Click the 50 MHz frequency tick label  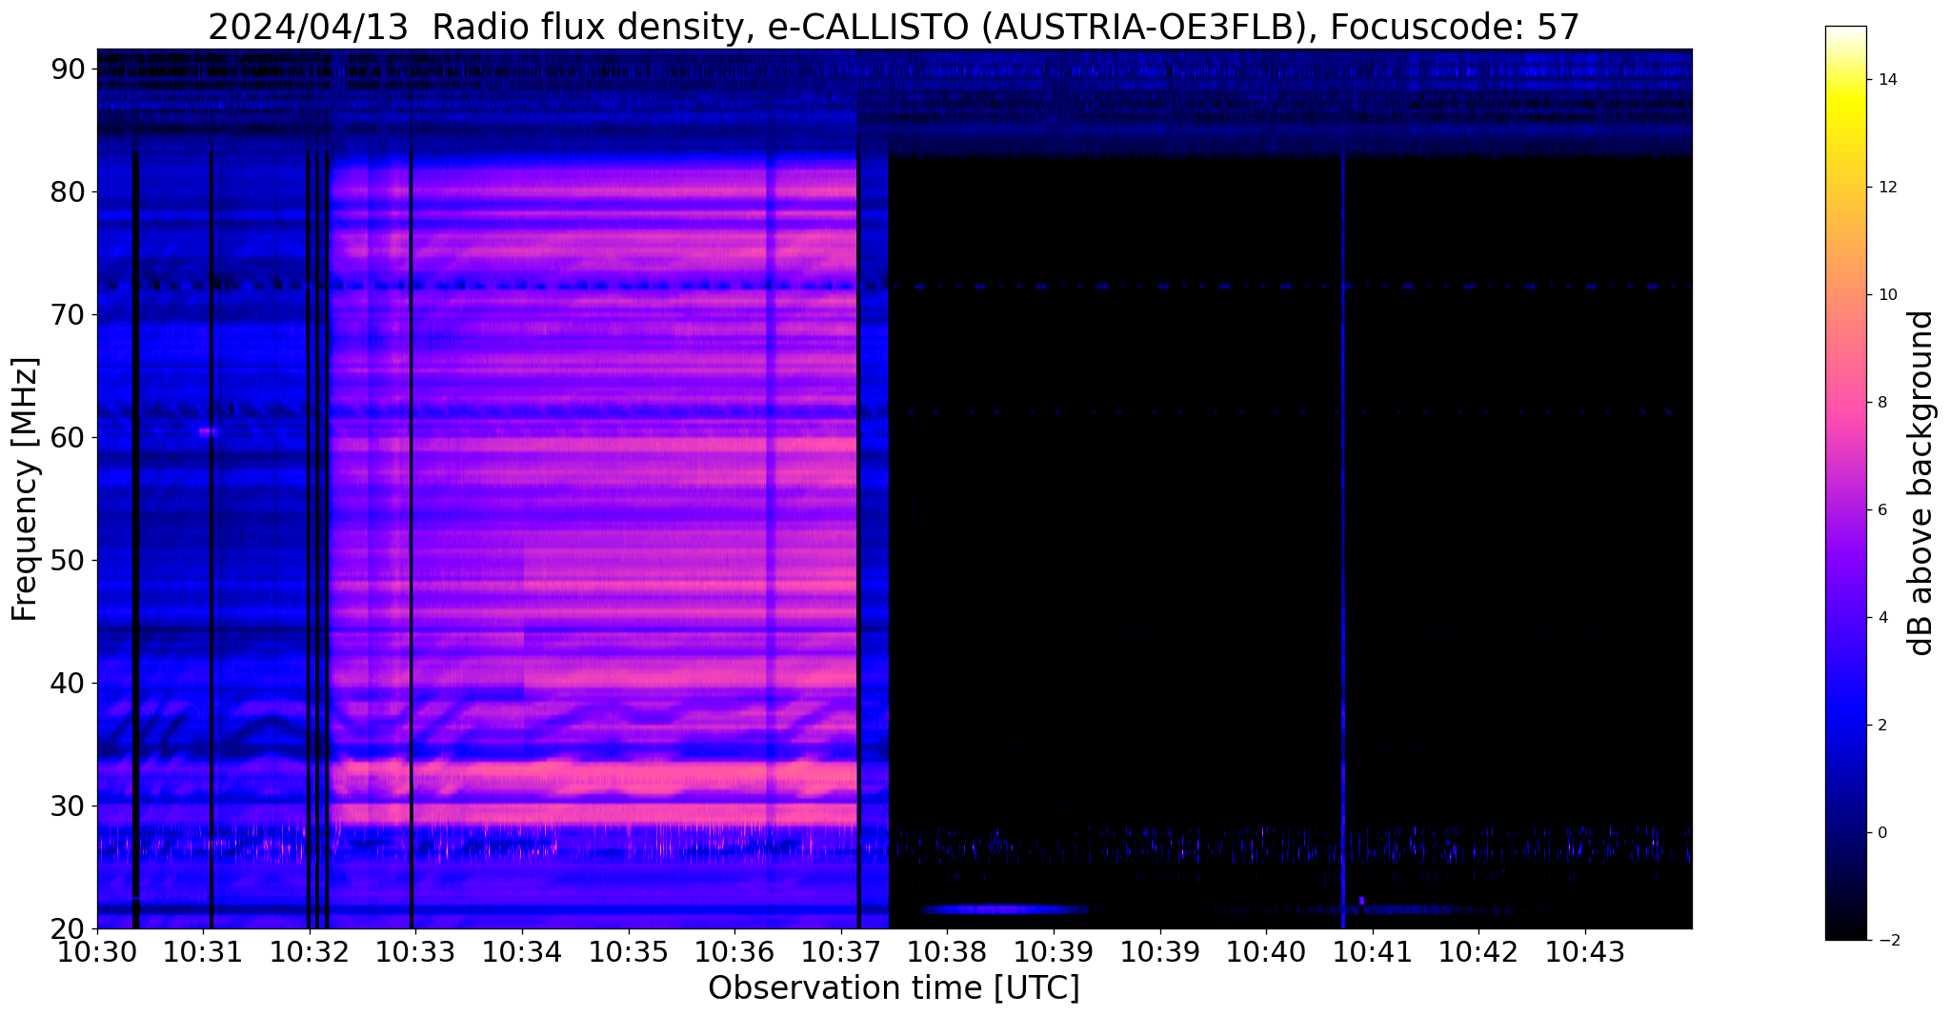(x=69, y=560)
